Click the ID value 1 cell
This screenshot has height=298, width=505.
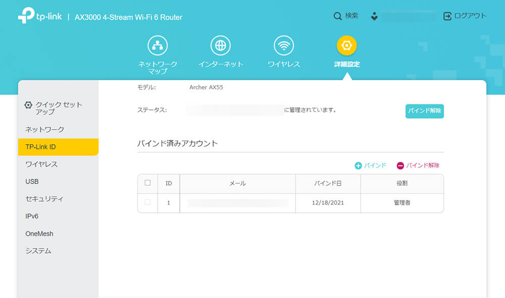[169, 203]
